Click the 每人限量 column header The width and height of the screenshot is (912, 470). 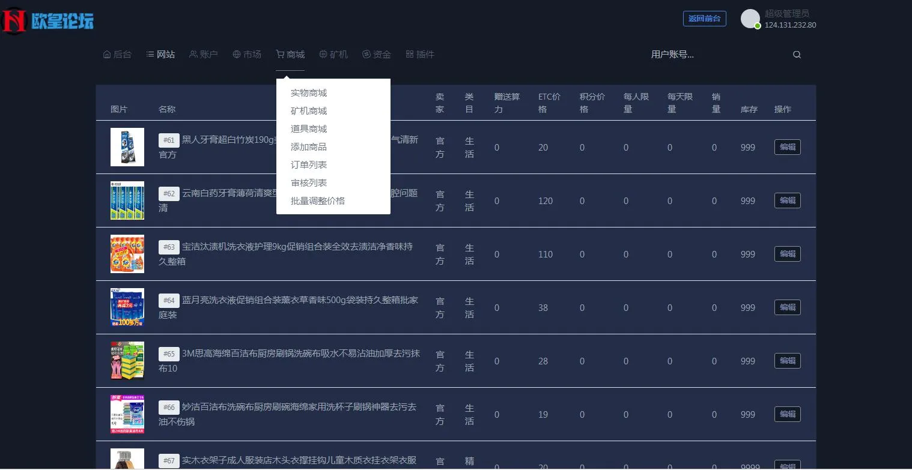pyautogui.click(x=636, y=103)
